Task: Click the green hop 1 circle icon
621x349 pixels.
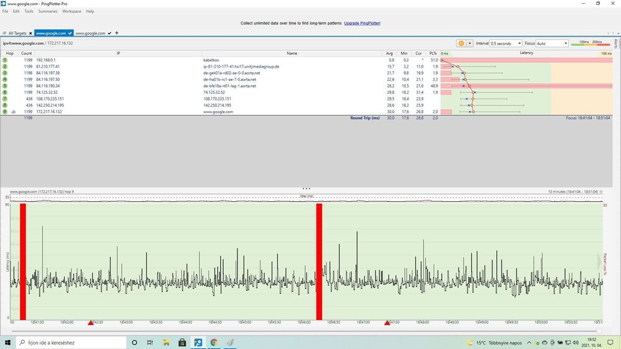Action: [x=5, y=60]
